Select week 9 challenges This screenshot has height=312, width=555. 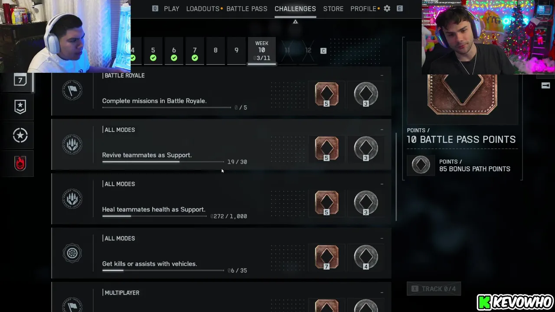coord(236,51)
